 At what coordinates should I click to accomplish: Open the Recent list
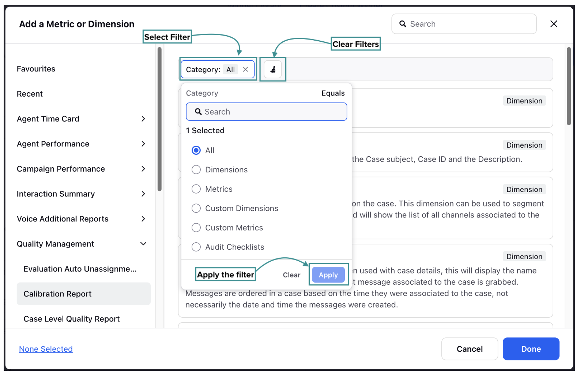[30, 94]
